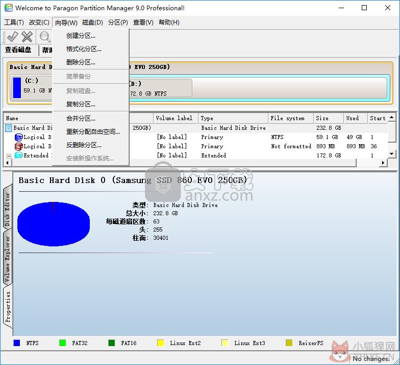Click the horizontal scroll right arrow
Screen dimensions: 400x365
tap(383, 163)
